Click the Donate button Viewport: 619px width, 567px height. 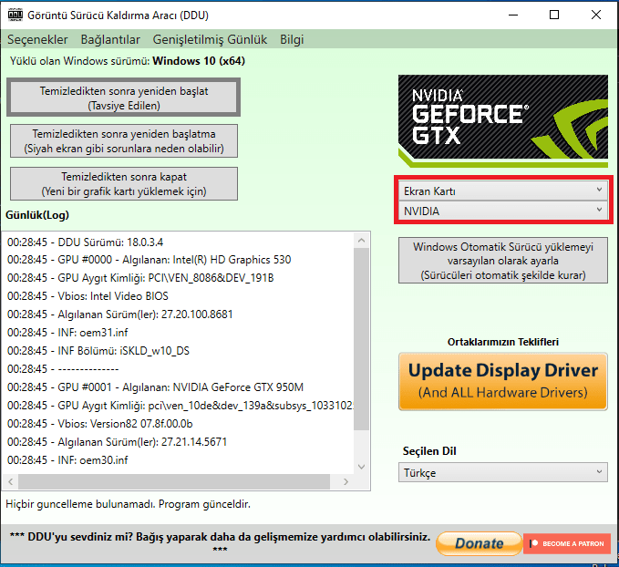click(x=480, y=543)
